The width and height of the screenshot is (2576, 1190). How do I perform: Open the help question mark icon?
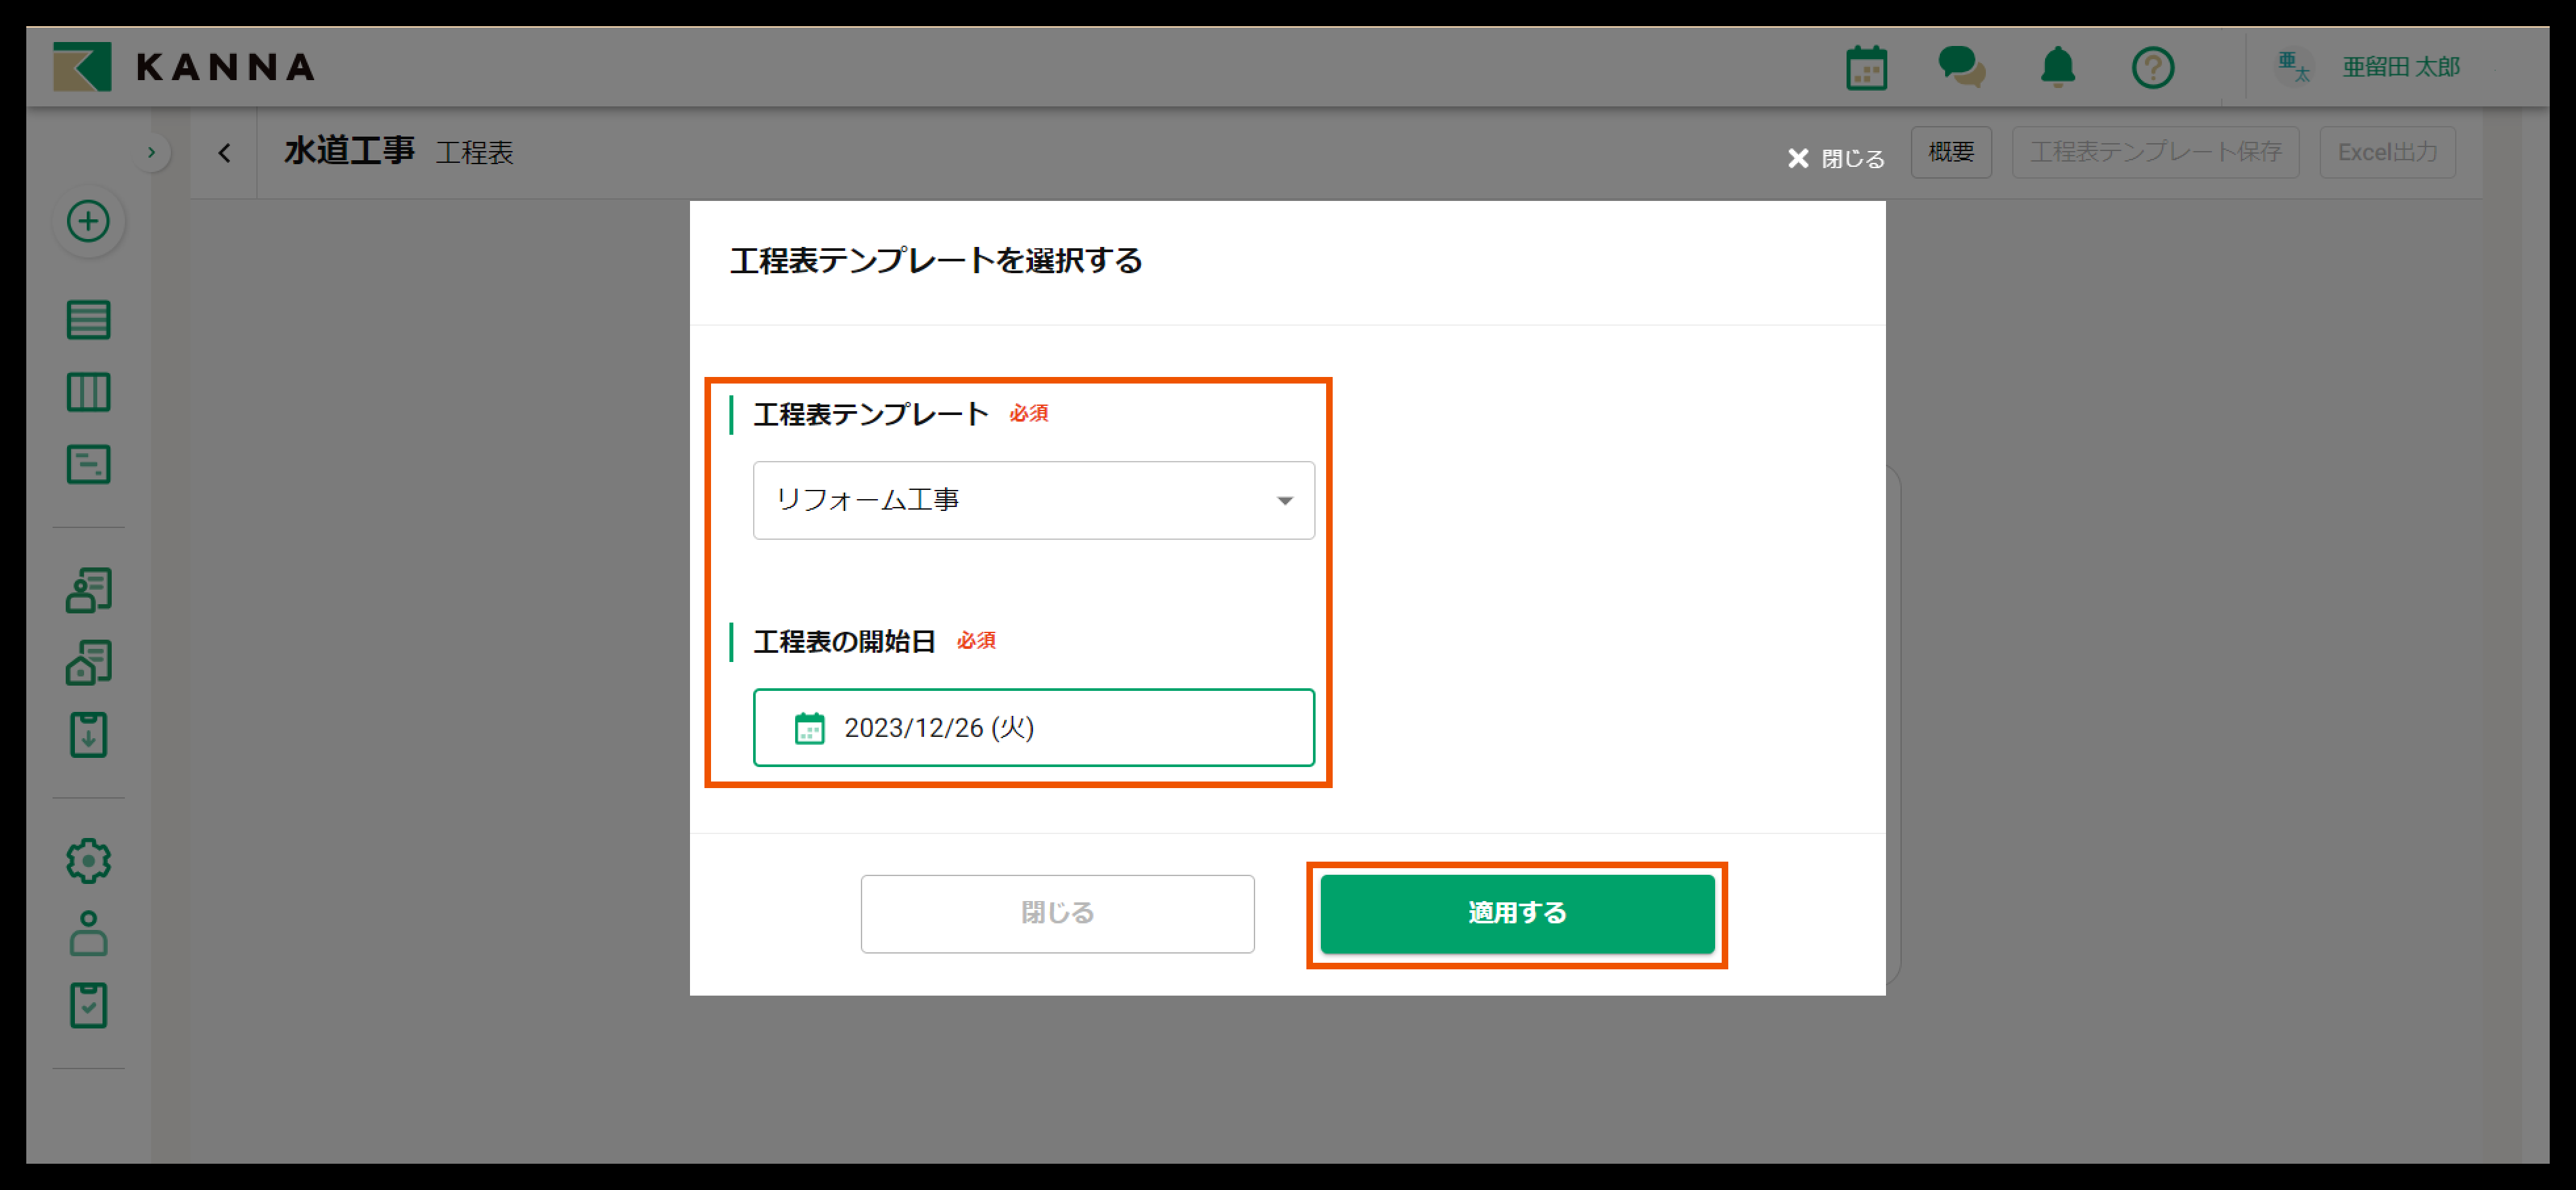tap(2152, 68)
